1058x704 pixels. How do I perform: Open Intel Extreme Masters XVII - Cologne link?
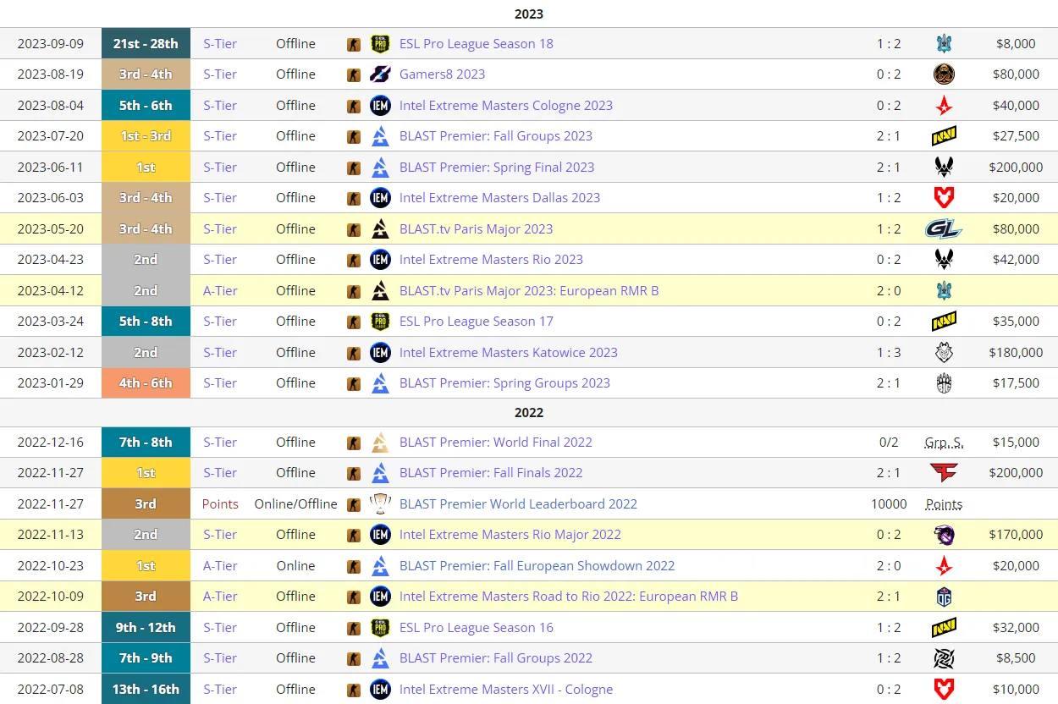506,690
